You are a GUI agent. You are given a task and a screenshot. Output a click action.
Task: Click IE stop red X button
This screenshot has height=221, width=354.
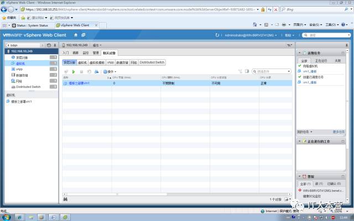(275, 9)
